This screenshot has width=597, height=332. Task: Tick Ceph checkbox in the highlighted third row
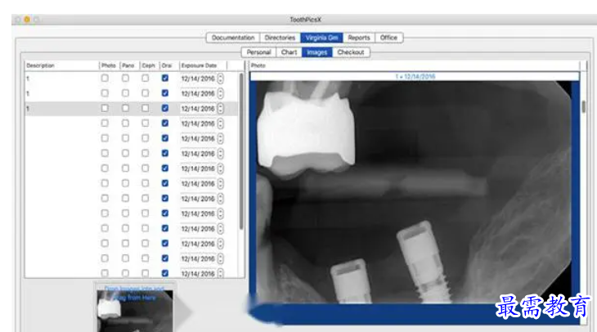(146, 108)
